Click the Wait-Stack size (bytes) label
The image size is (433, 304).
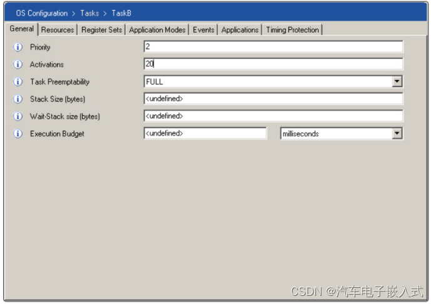[x=65, y=116]
